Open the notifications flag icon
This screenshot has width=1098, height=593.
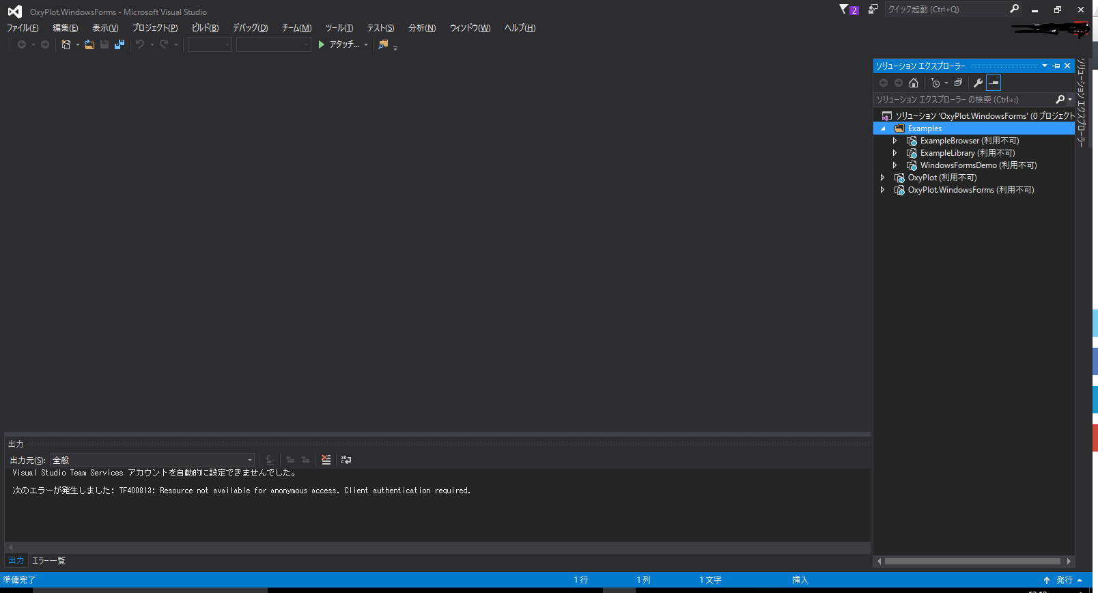point(844,9)
